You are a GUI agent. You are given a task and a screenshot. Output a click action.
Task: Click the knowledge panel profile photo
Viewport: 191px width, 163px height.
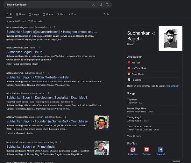pos(171,38)
